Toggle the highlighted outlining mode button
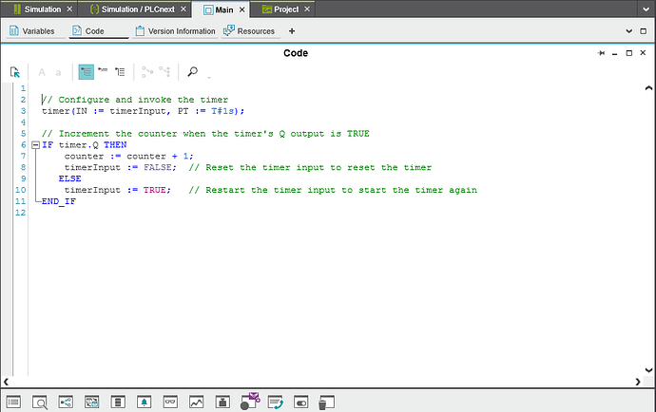The image size is (656, 412). [x=87, y=72]
